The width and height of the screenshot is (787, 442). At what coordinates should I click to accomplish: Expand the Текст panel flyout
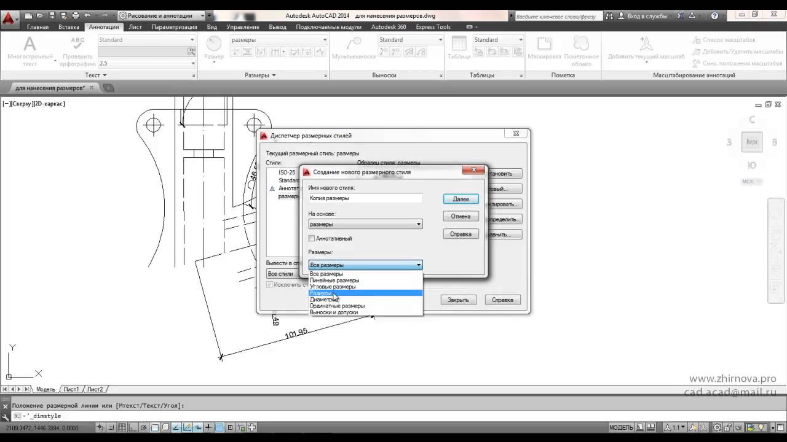click(96, 75)
